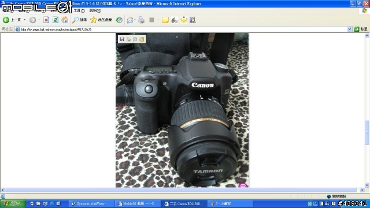Screen dimensions: 370x208
Task: Click the horizontal scrollbar right arrow
Action: 362,190
